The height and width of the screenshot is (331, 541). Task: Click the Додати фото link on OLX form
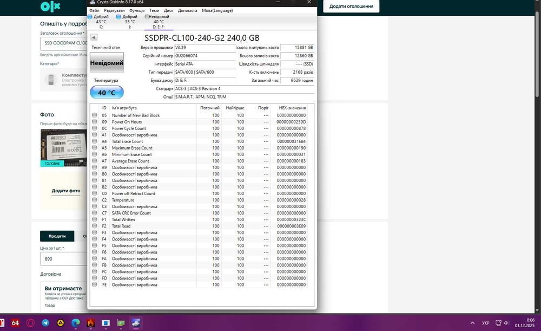(x=66, y=191)
